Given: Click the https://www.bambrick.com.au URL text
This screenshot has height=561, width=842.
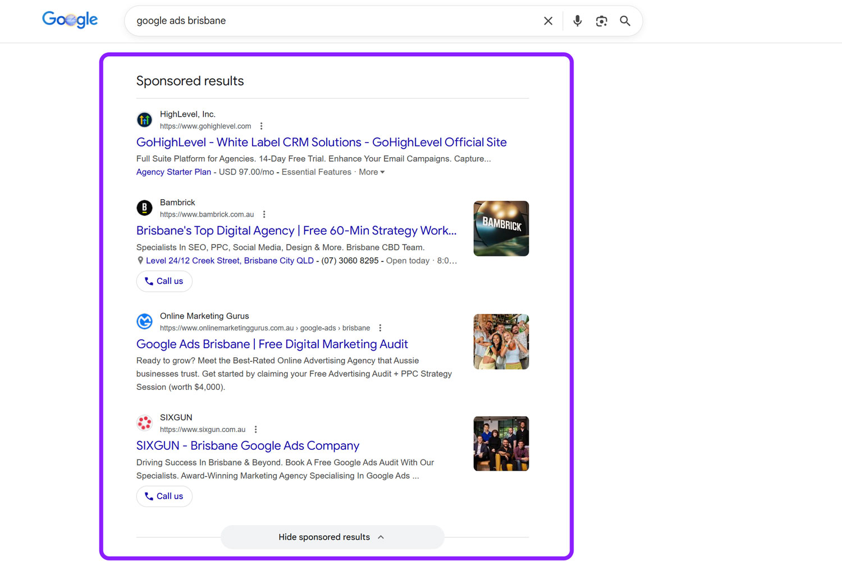Looking at the screenshot, I should click(207, 214).
